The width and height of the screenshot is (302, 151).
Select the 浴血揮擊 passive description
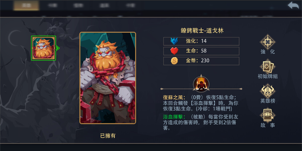click(x=200, y=122)
